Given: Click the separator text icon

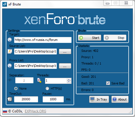Looking at the screenshot, I should (10, 80).
